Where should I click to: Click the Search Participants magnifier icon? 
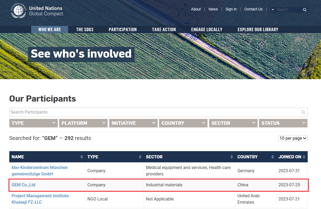[x=303, y=112]
